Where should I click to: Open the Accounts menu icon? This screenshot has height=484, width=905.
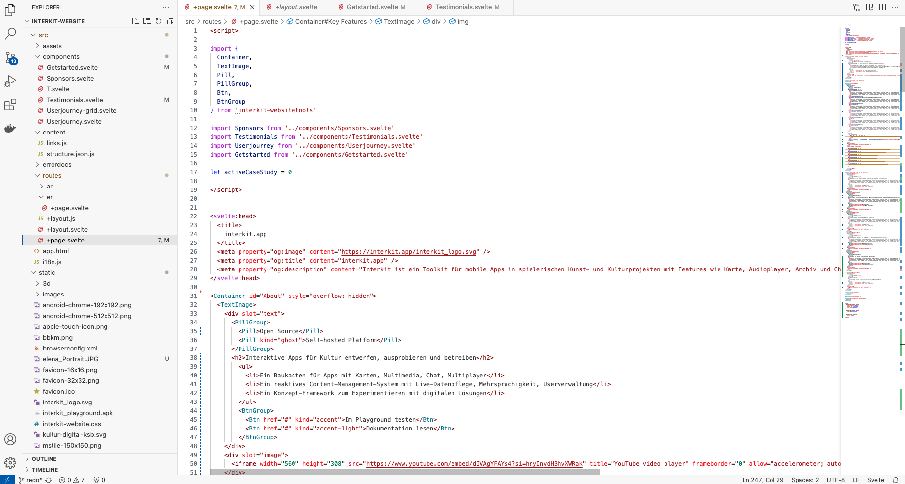10,439
